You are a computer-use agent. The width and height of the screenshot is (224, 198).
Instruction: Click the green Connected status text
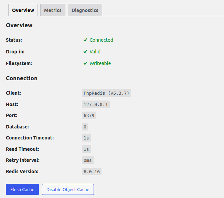pyautogui.click(x=101, y=40)
